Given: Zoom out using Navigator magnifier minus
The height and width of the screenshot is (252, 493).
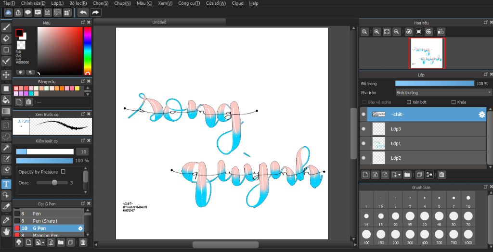Looking at the screenshot, I should (397, 32).
